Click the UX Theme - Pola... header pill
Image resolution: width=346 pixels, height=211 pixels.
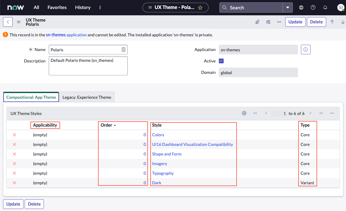click(176, 8)
